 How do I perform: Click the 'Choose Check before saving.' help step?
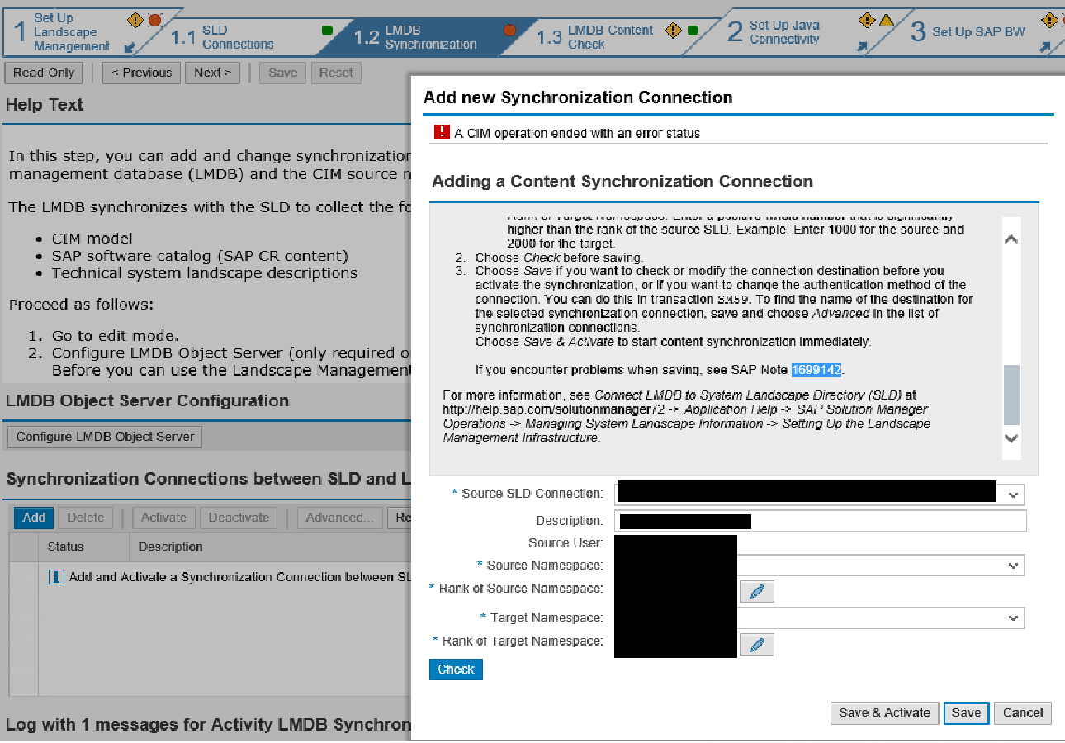559,258
